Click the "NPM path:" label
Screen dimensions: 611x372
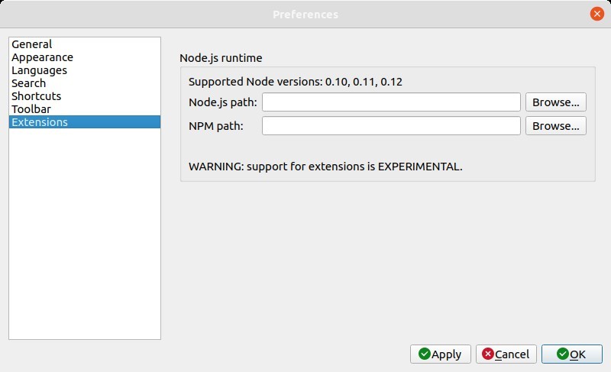[x=216, y=125]
